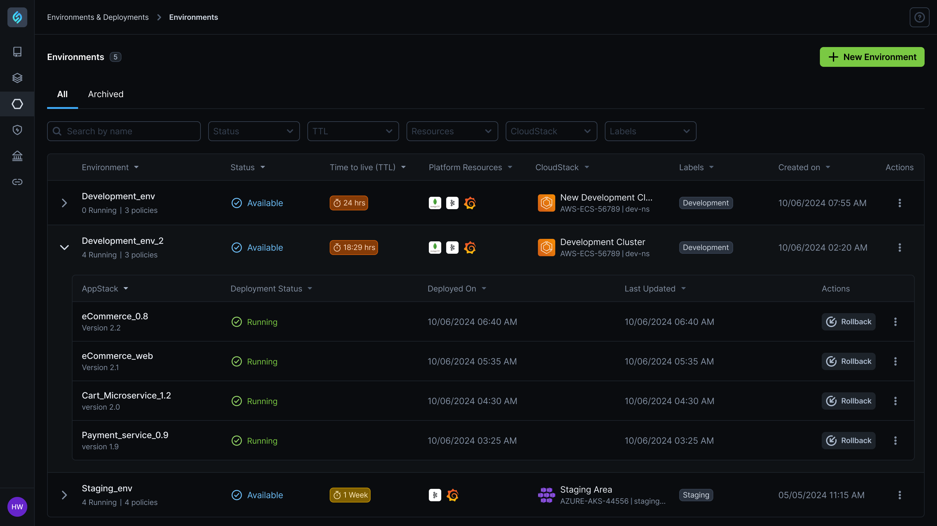Click the 1 Week TTL badge
Viewport: 937px width, 526px height.
[x=350, y=495]
